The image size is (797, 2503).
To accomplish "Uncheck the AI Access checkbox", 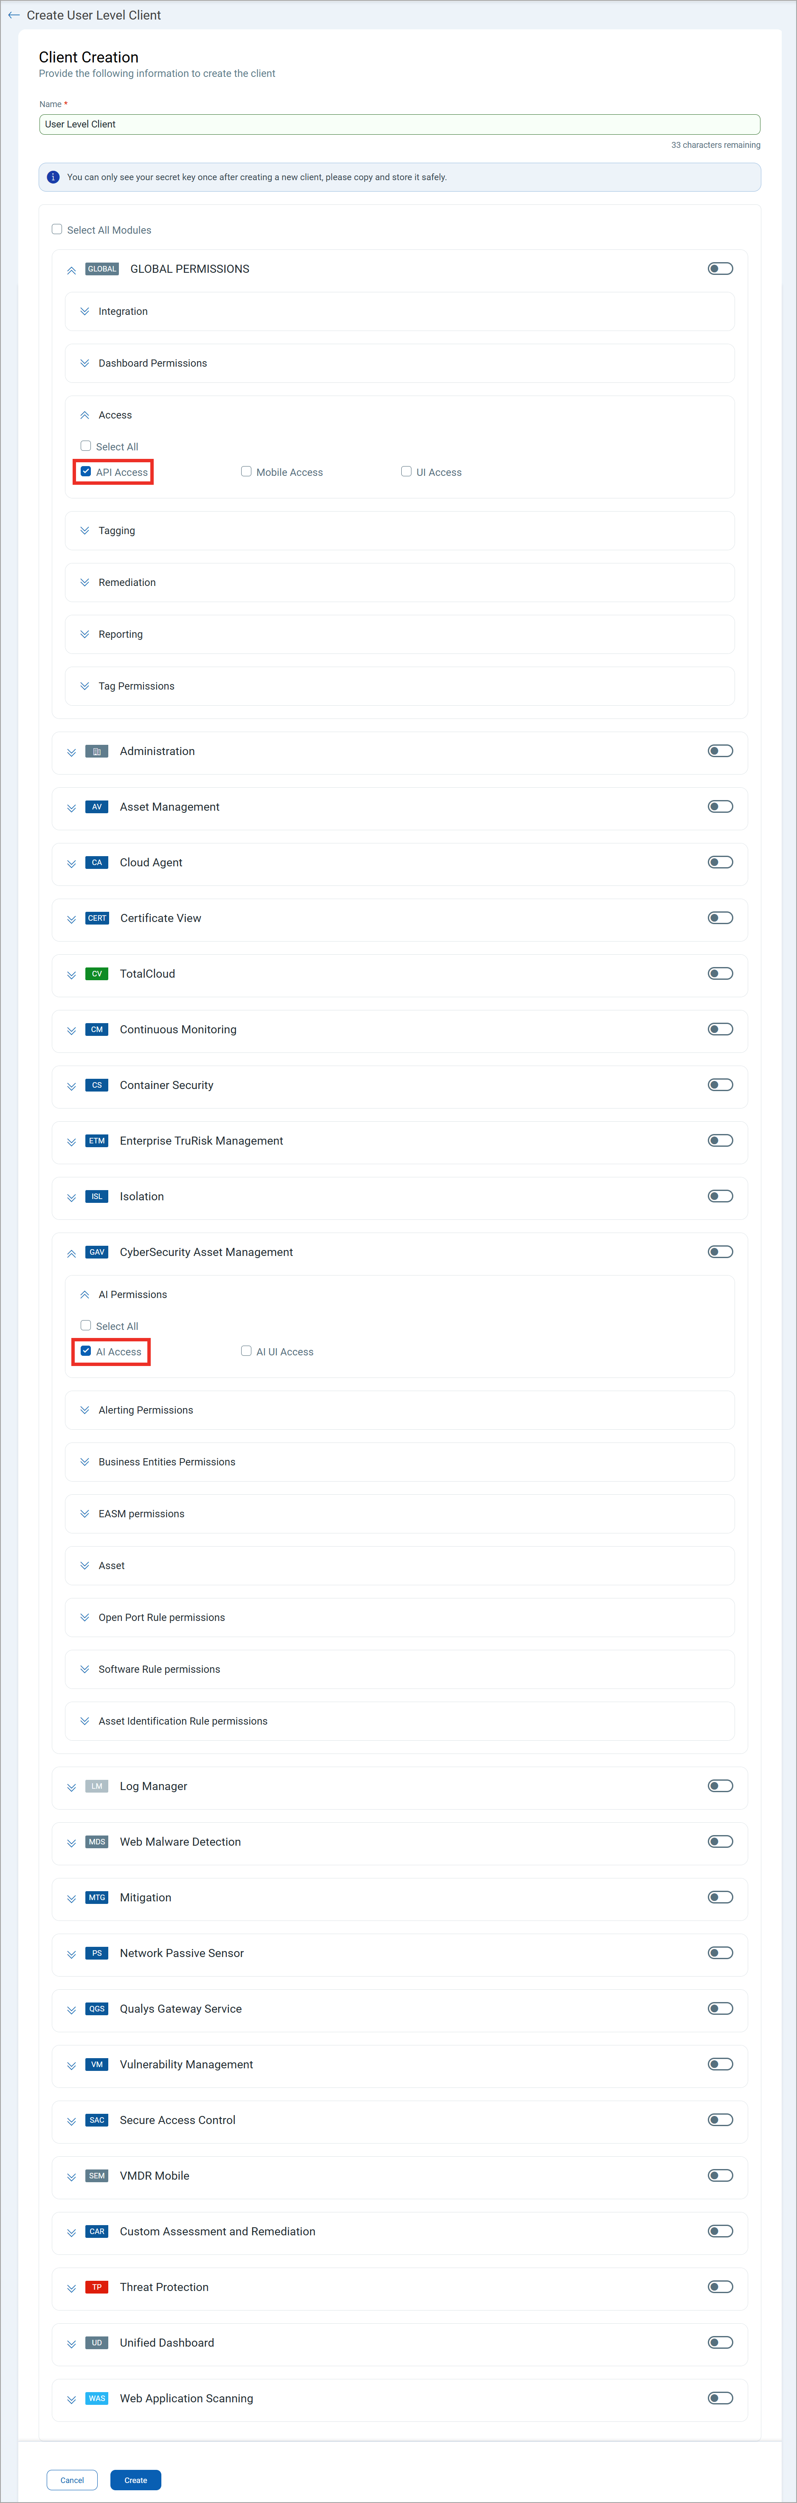I will pos(85,1351).
